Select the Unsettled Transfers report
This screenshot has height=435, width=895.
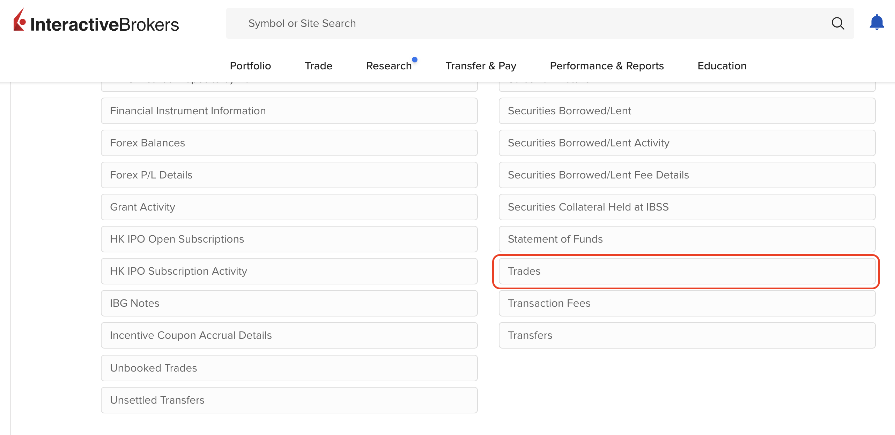point(289,400)
